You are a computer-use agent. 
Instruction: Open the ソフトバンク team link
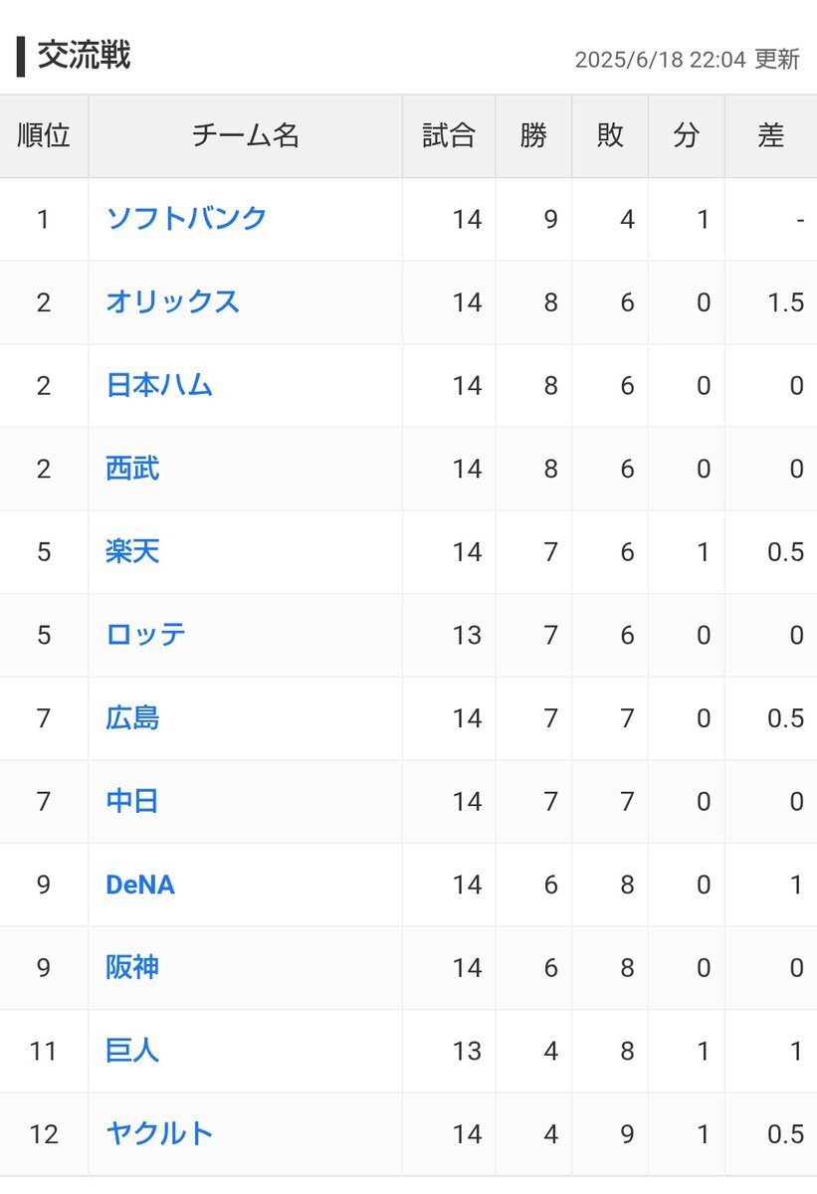point(186,219)
